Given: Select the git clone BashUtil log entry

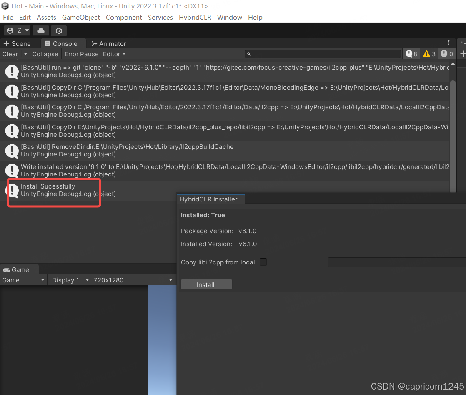Looking at the screenshot, I should pos(225,71).
